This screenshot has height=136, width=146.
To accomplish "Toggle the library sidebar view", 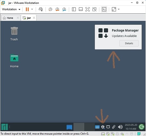I will 74,9.
